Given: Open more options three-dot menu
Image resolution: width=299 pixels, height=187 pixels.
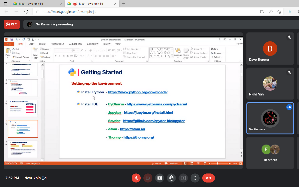Looking at the screenshot, I should coord(195,178).
